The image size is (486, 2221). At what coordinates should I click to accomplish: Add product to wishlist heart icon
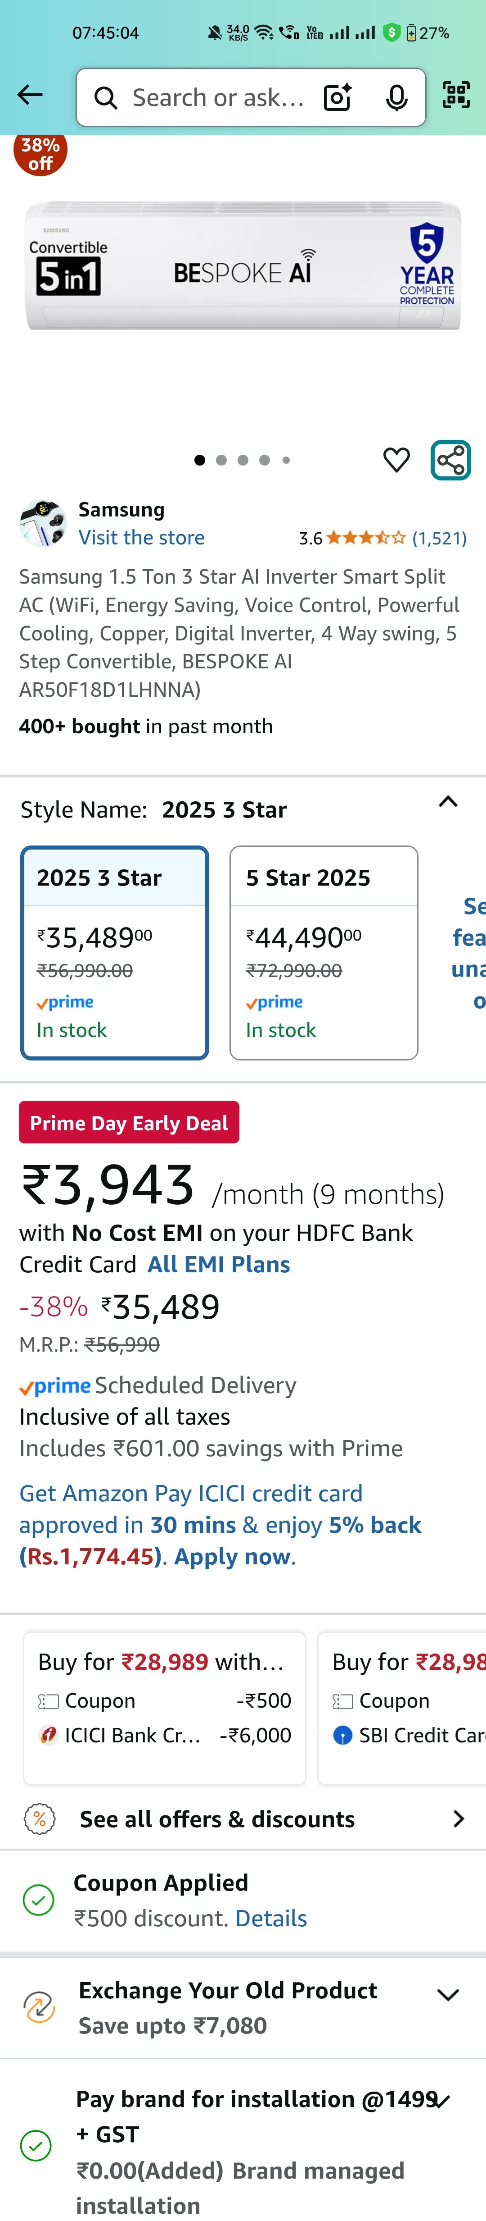[x=396, y=460]
